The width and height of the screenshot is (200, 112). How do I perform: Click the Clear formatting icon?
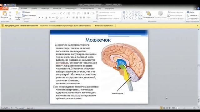69,13
